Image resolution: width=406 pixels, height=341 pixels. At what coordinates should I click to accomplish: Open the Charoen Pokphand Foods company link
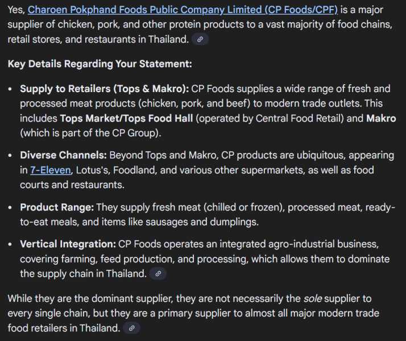183,10
